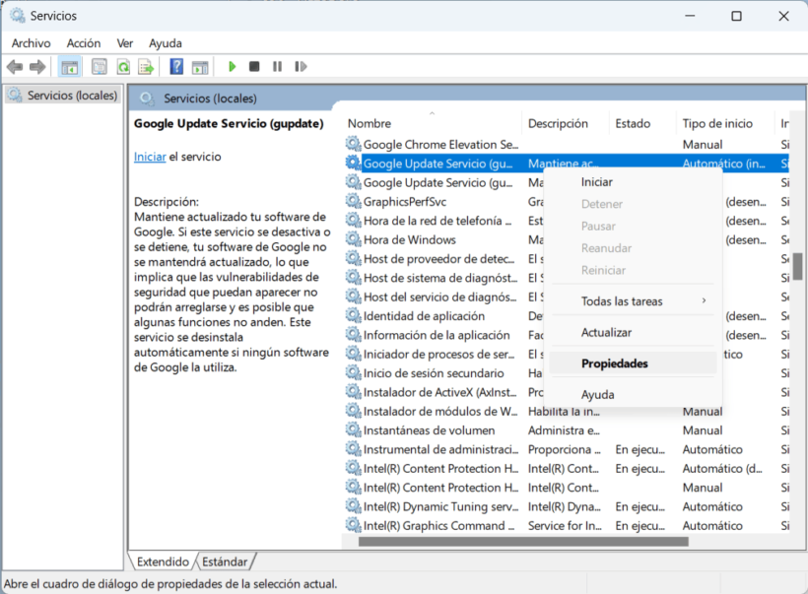The height and width of the screenshot is (594, 808).
Task: Click the gear icon for GraphicsPerfSvc
Action: (x=353, y=201)
